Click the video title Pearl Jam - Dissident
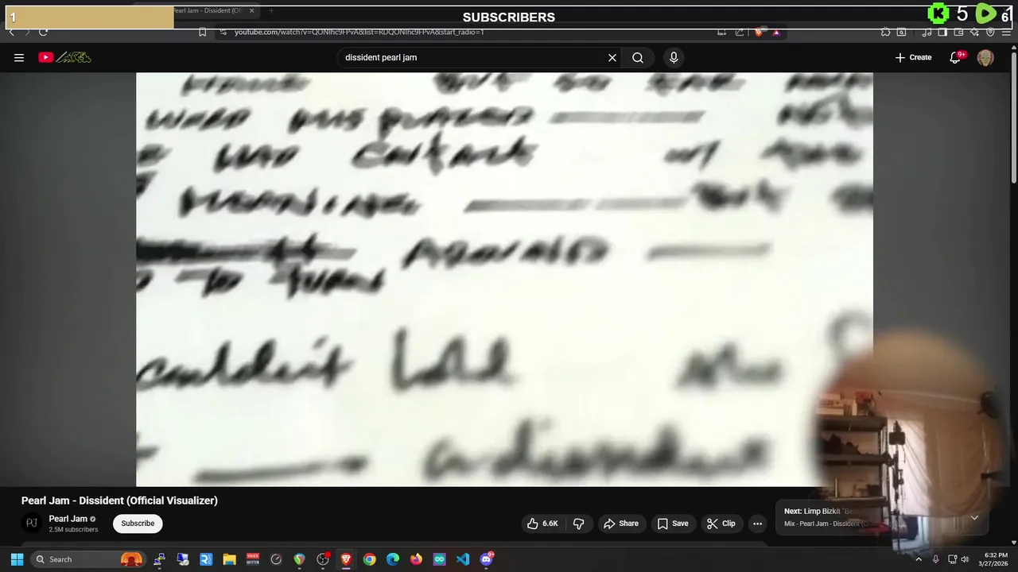 (119, 500)
